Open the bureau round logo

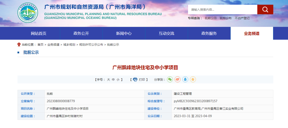[x=28, y=13]
